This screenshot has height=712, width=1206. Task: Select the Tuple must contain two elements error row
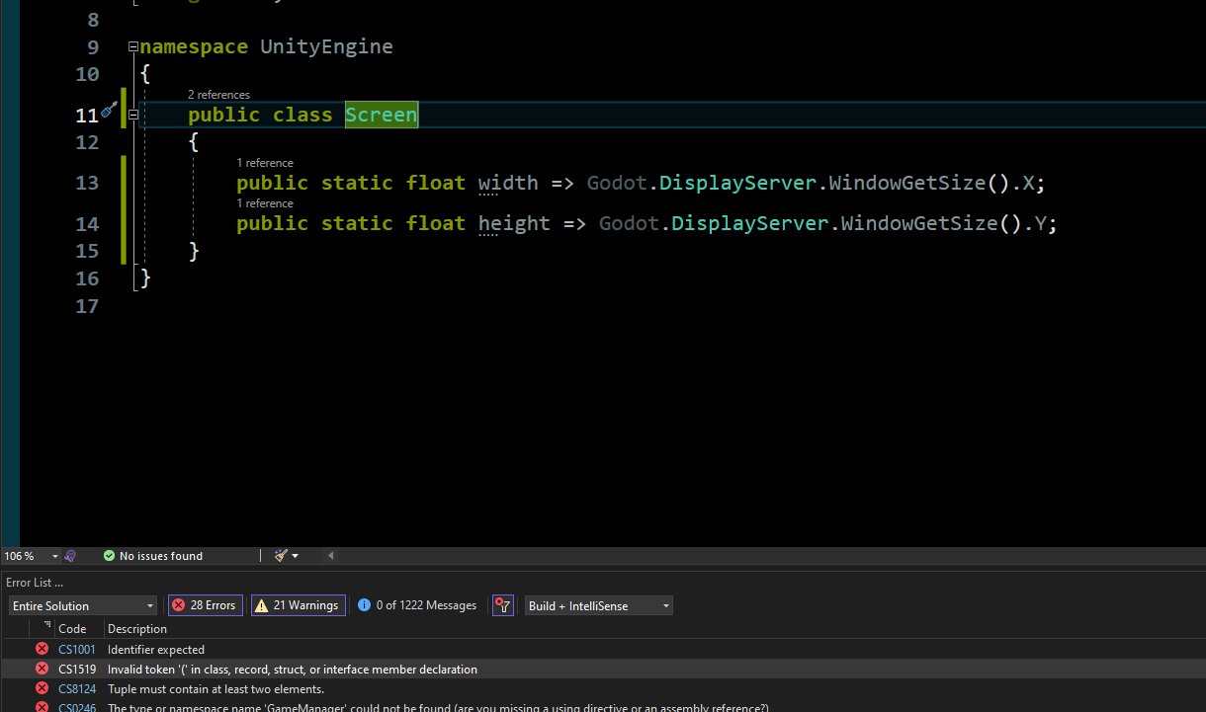[x=215, y=688]
